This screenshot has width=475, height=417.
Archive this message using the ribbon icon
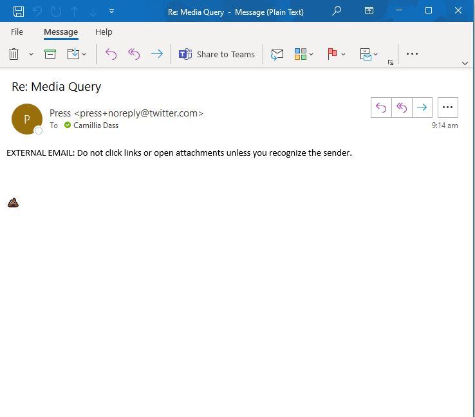point(50,55)
